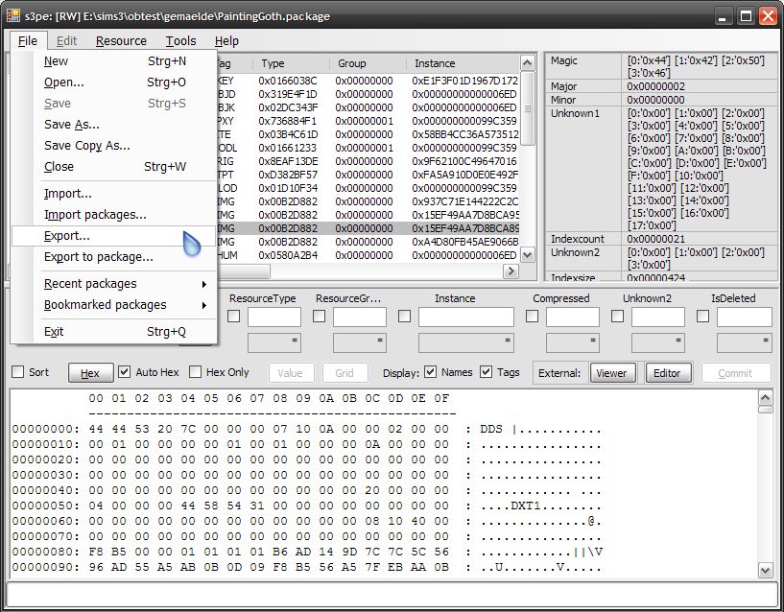Untick the Names display checkbox
This screenshot has width=784, height=612.
(431, 373)
